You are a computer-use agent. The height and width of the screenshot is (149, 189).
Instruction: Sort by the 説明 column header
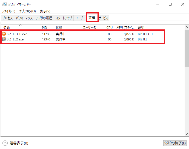click(x=160, y=27)
